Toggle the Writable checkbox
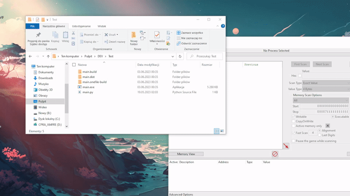 coord(294,116)
